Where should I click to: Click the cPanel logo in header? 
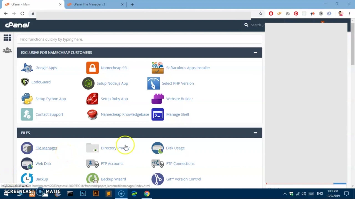point(17,25)
